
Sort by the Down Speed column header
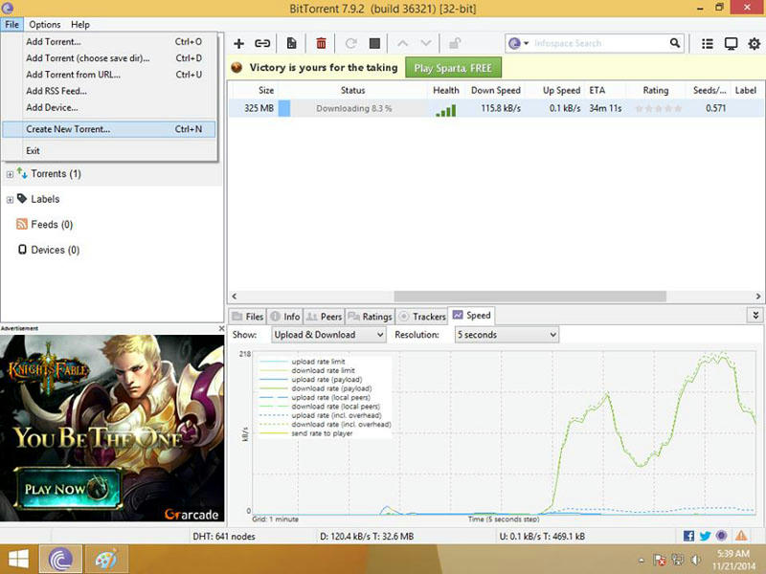coord(494,90)
